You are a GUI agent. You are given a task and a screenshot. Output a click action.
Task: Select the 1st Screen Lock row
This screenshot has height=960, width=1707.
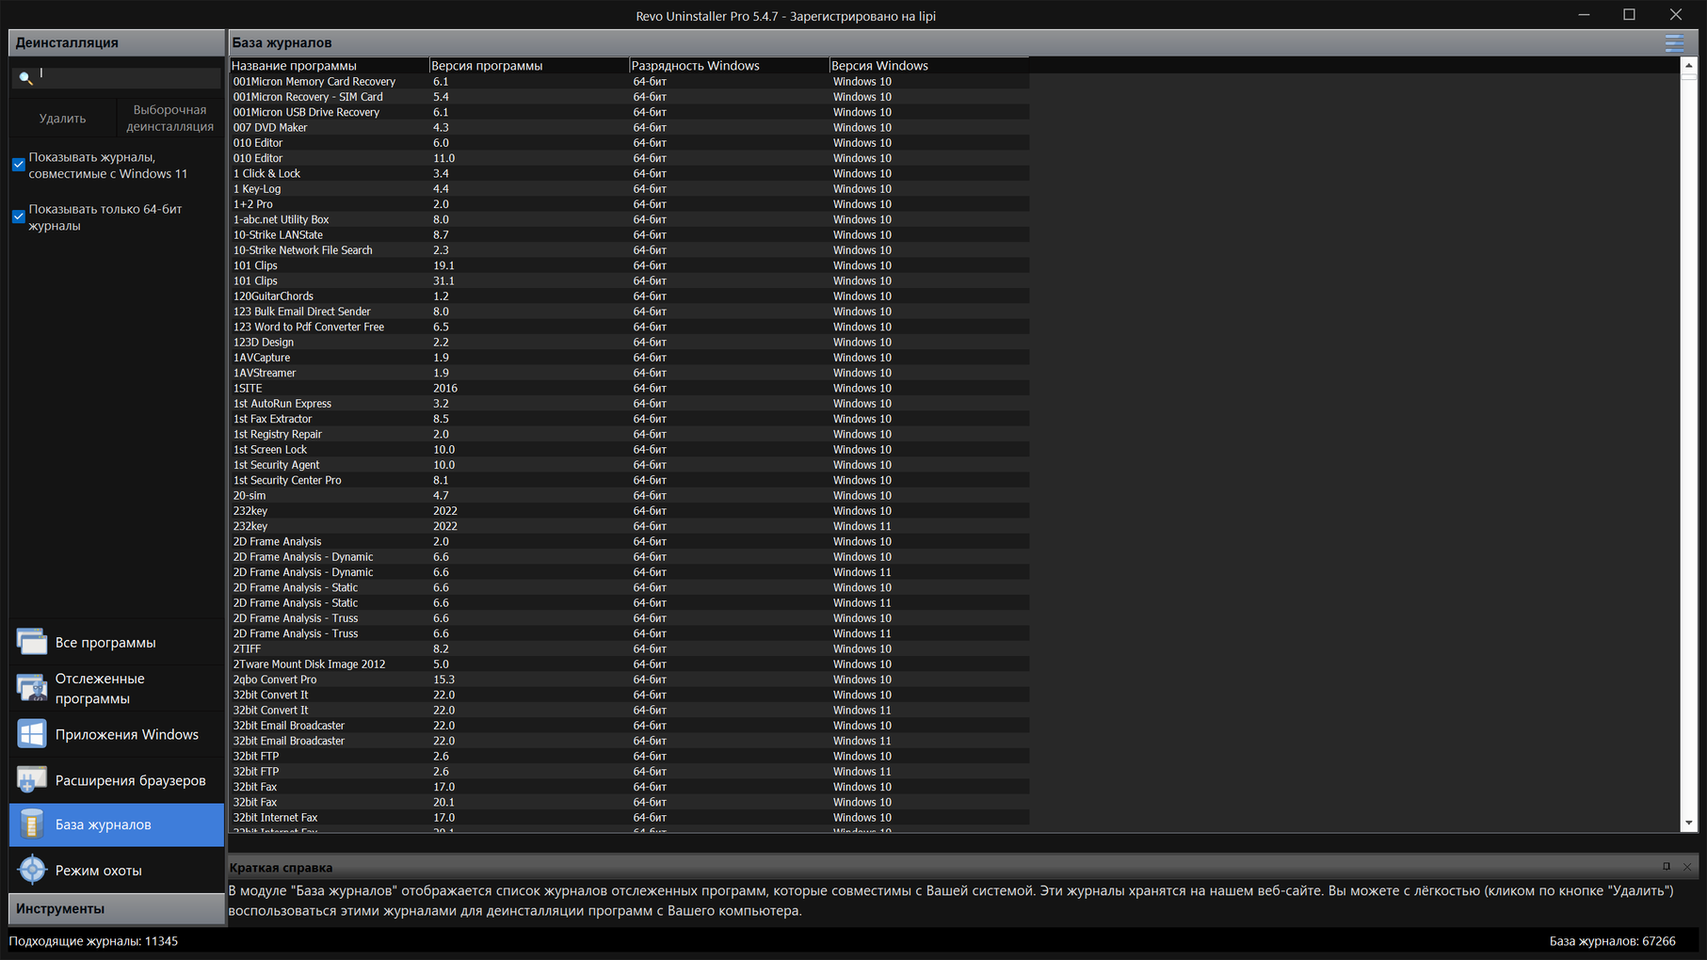629,450
